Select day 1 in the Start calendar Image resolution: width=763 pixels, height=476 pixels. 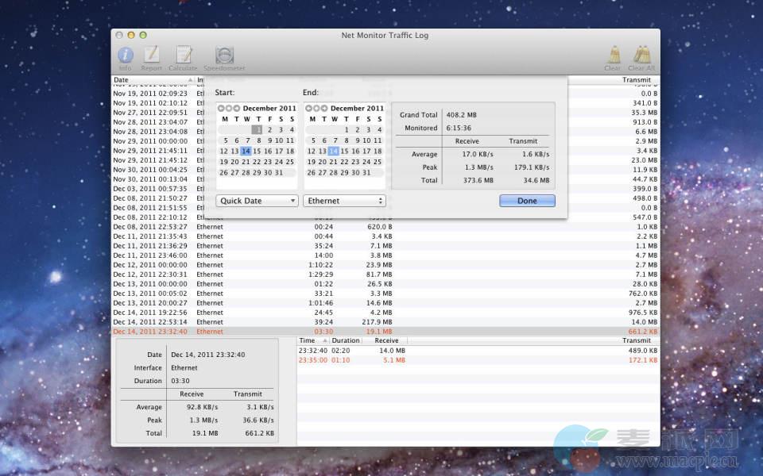257,130
